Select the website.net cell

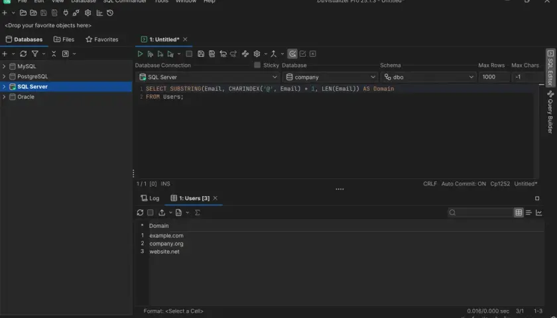[164, 252]
